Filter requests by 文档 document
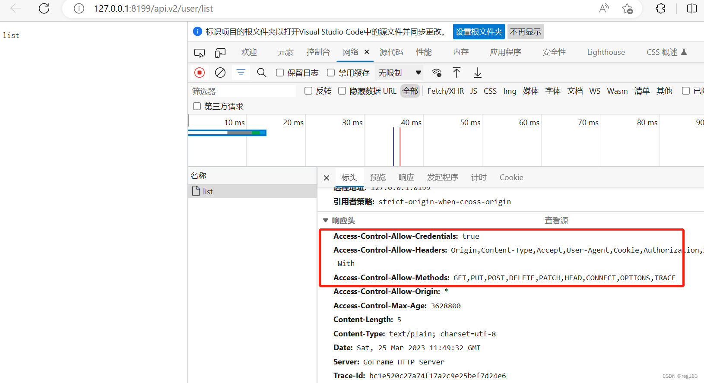704x383 pixels. pyautogui.click(x=575, y=91)
